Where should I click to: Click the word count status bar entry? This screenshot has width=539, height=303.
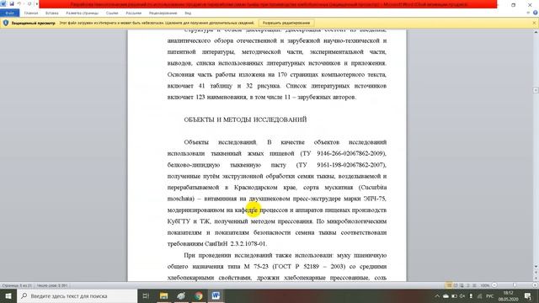(52, 285)
